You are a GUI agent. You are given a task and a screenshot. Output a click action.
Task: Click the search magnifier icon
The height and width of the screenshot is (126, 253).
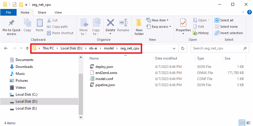(245, 48)
